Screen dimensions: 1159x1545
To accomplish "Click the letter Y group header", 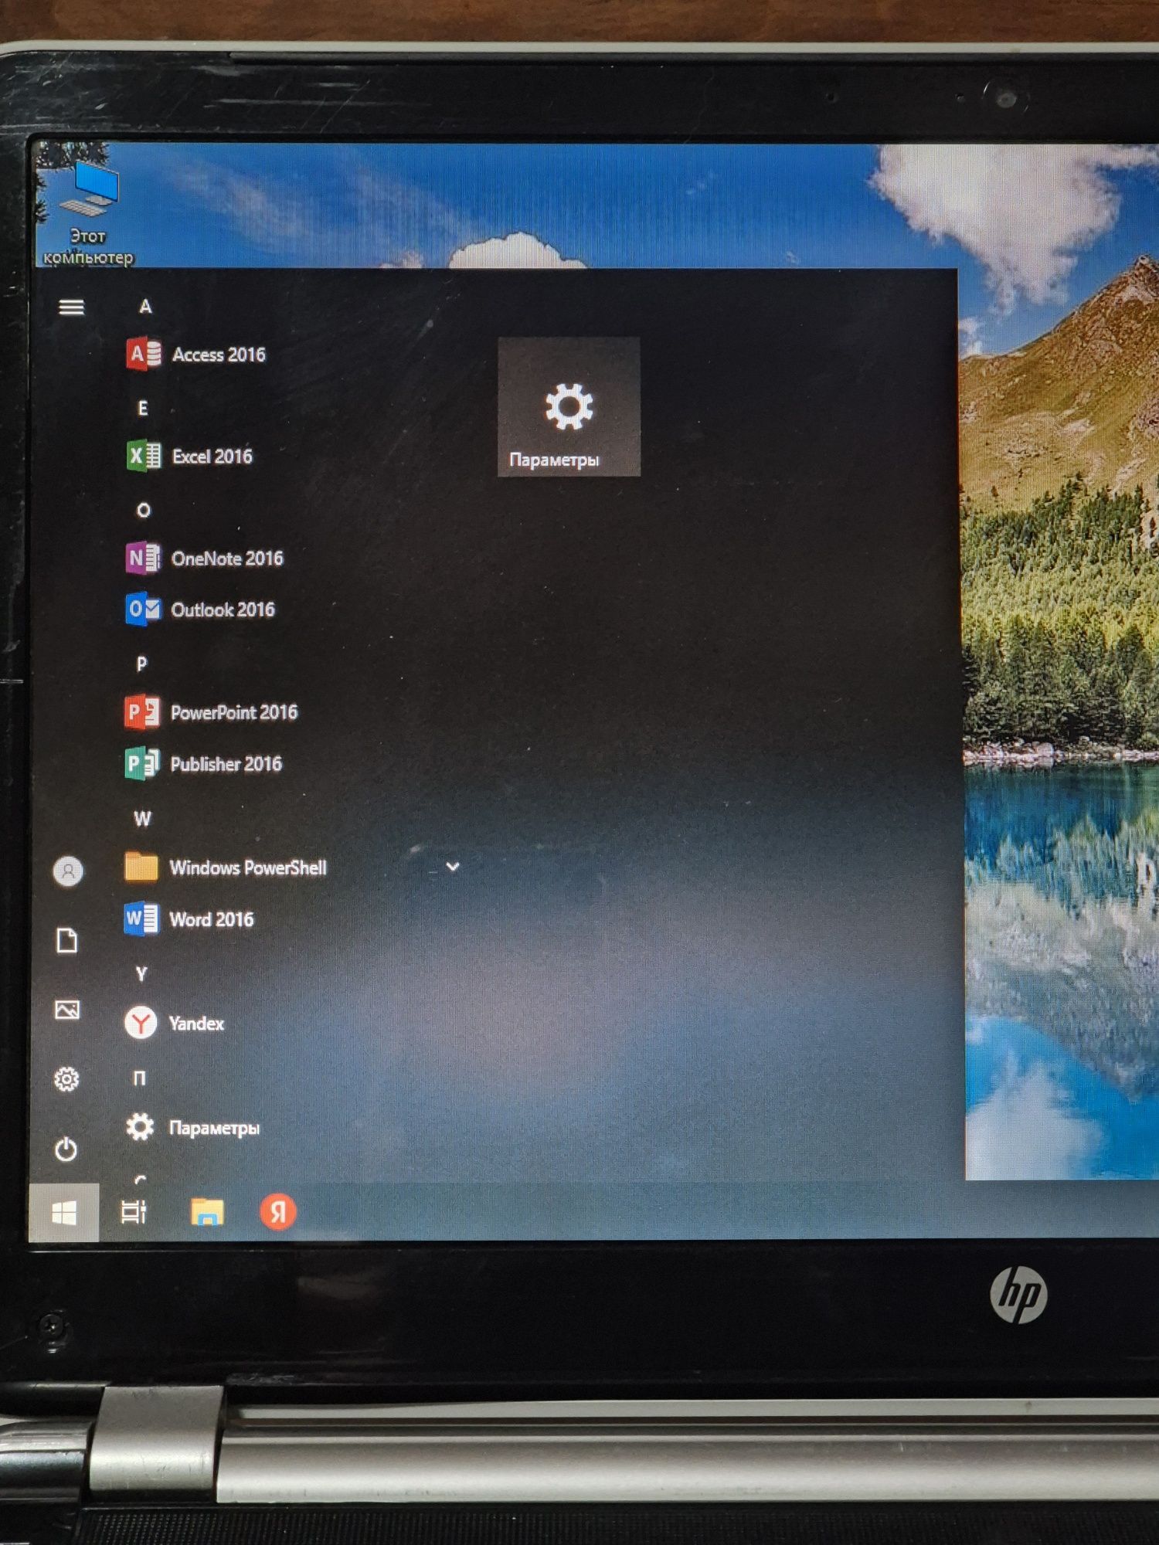I will [x=141, y=974].
